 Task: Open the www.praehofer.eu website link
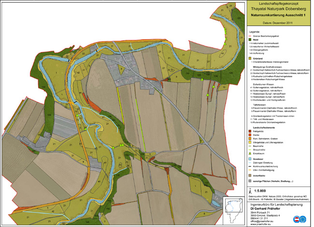click(x=260, y=225)
